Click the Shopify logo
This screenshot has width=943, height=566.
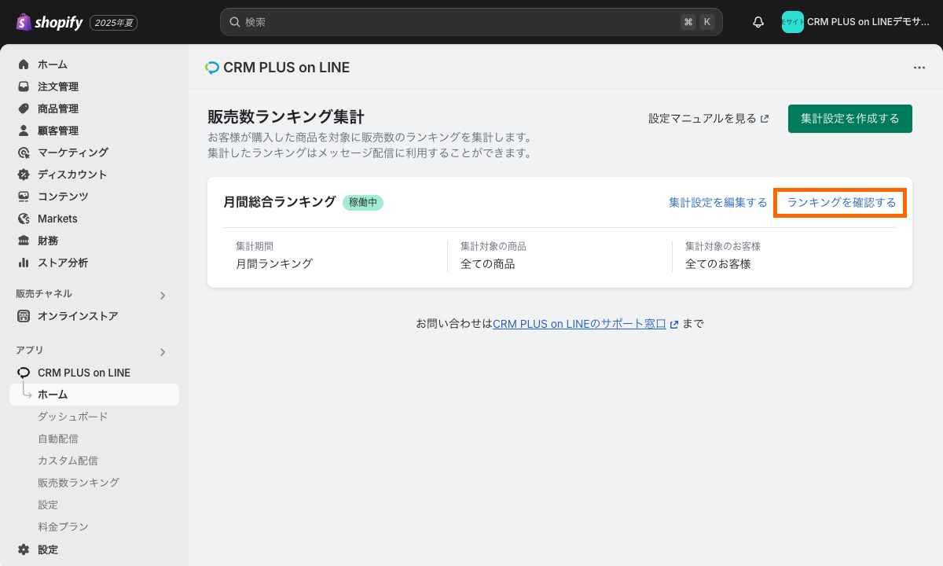[49, 22]
